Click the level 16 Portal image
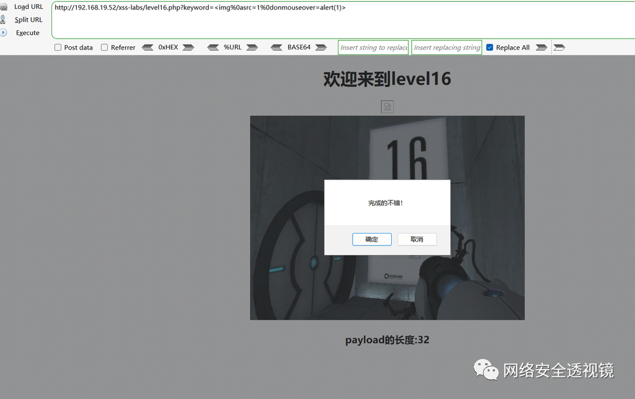This screenshot has width=635, height=399. tap(387, 218)
